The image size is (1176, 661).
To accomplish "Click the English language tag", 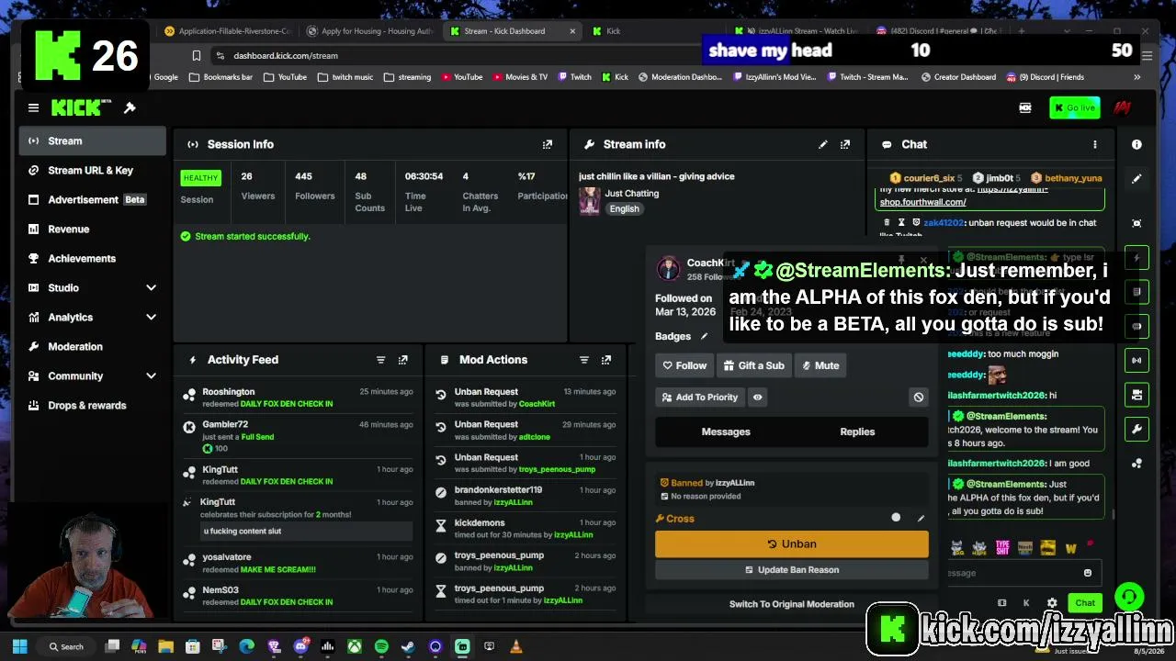I will pyautogui.click(x=624, y=209).
